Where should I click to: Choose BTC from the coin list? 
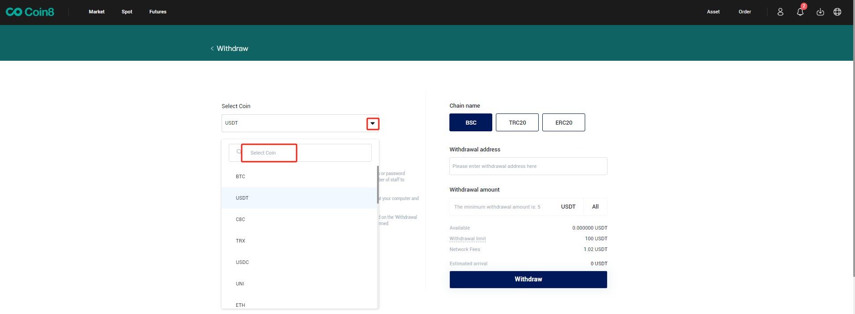(x=240, y=176)
